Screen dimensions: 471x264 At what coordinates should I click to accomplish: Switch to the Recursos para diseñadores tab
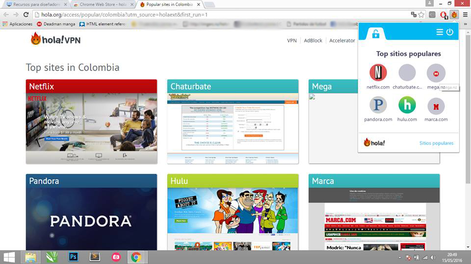pyautogui.click(x=36, y=4)
